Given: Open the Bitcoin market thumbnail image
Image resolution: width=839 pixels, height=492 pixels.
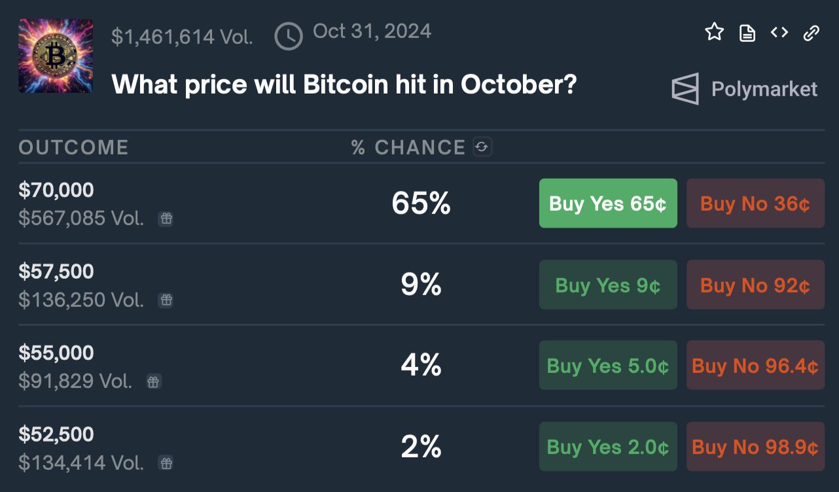Looking at the screenshot, I should pos(56,56).
